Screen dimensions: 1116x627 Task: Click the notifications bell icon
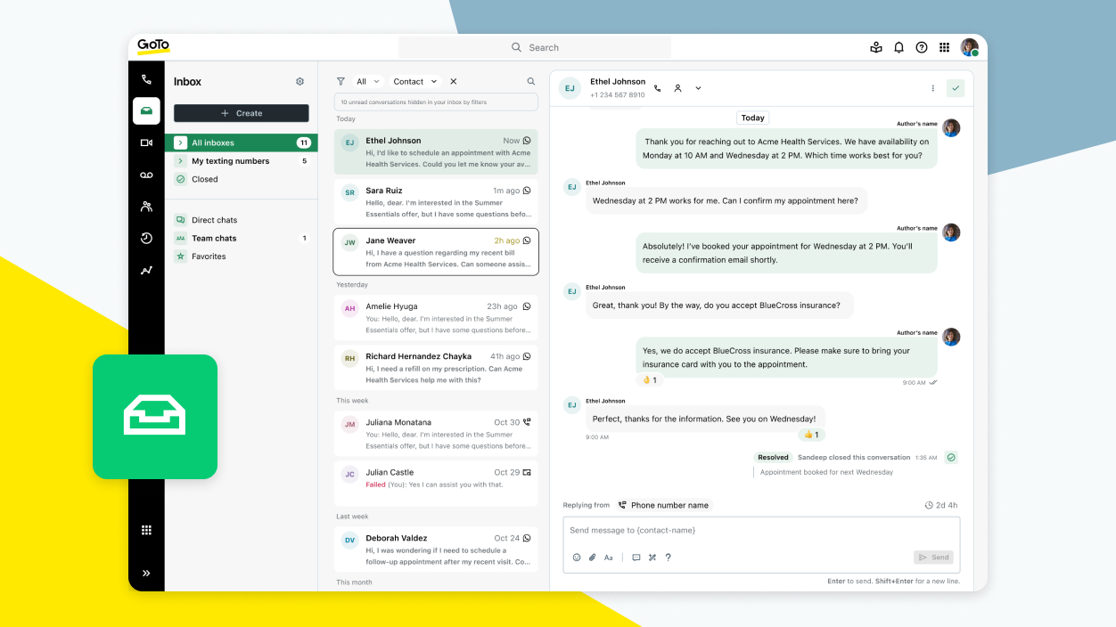tap(899, 48)
